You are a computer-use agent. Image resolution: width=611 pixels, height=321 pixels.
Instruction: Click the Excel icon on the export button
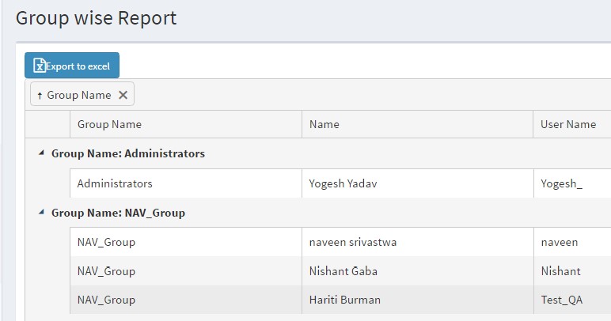(x=40, y=66)
